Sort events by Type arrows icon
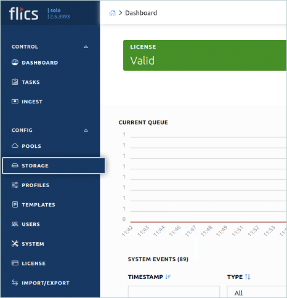 (x=248, y=277)
